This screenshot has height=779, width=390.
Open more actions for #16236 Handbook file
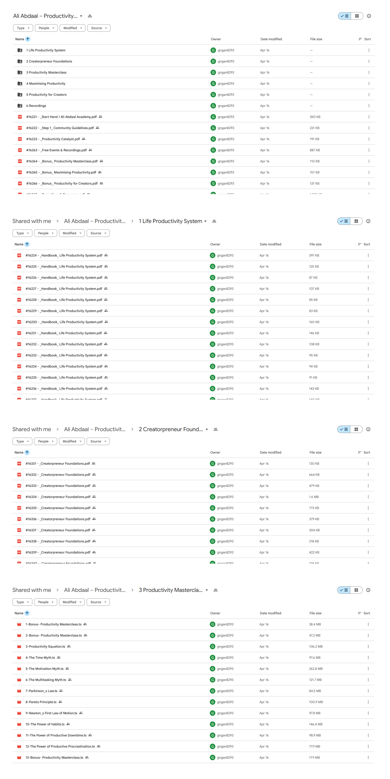(x=368, y=388)
